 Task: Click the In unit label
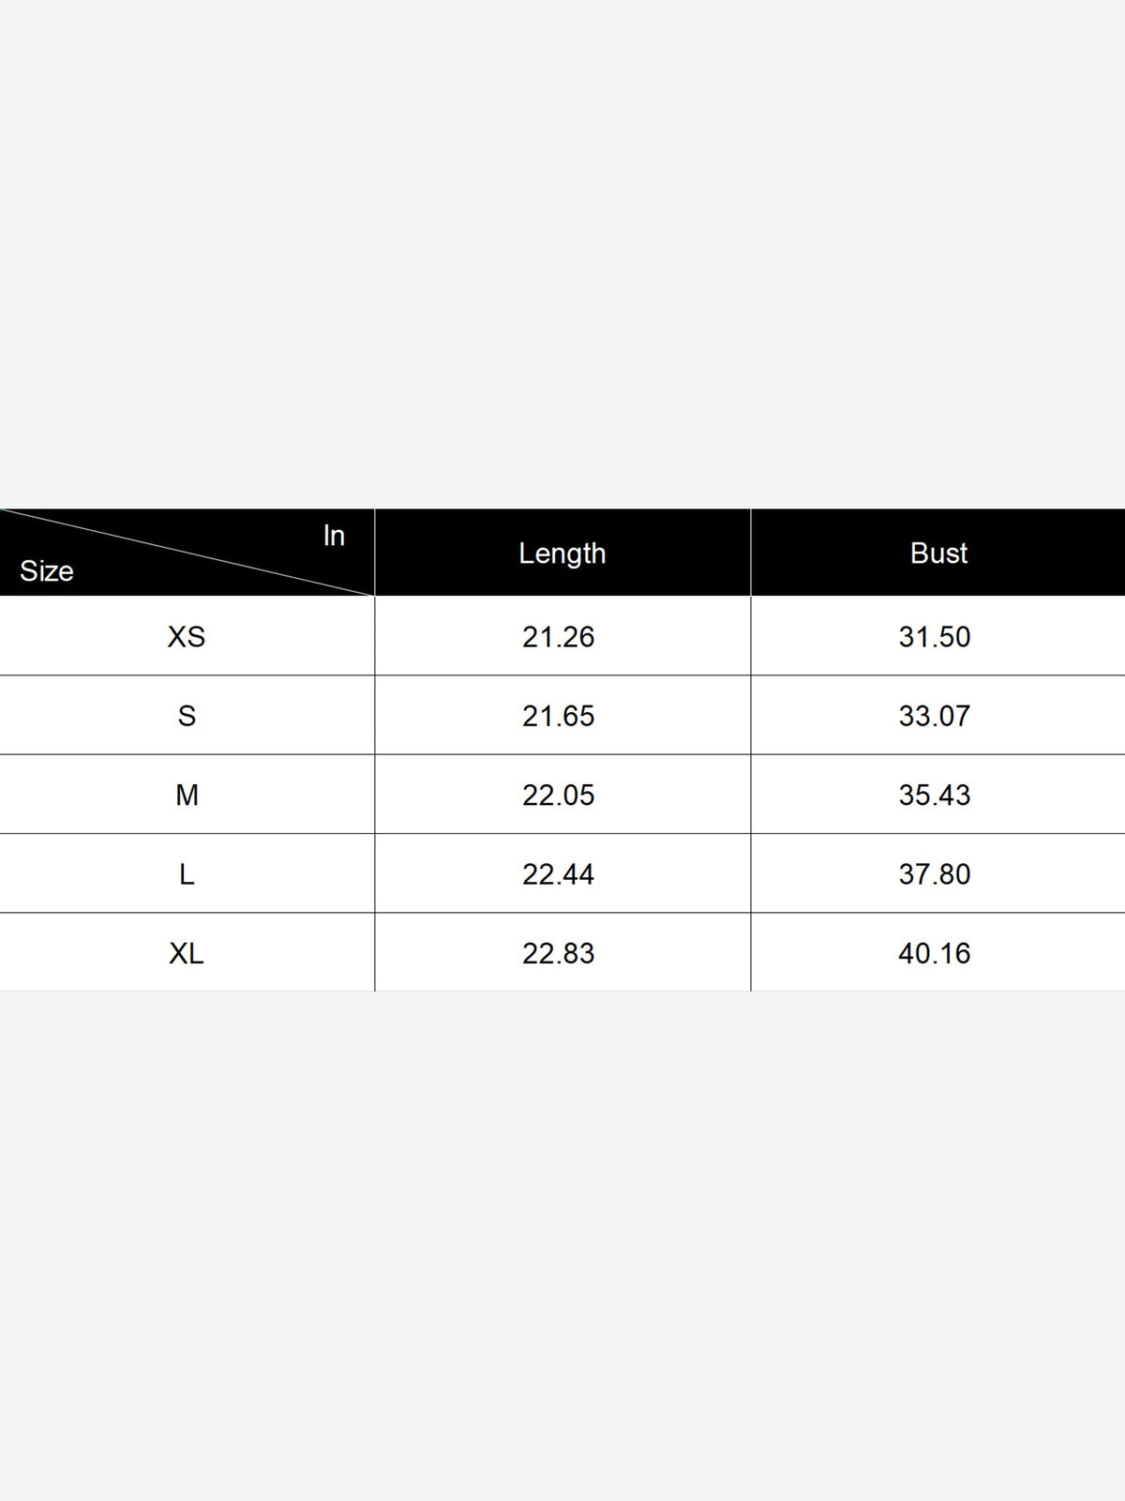[x=334, y=536]
